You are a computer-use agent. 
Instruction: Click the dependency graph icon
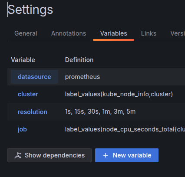[x=18, y=155]
